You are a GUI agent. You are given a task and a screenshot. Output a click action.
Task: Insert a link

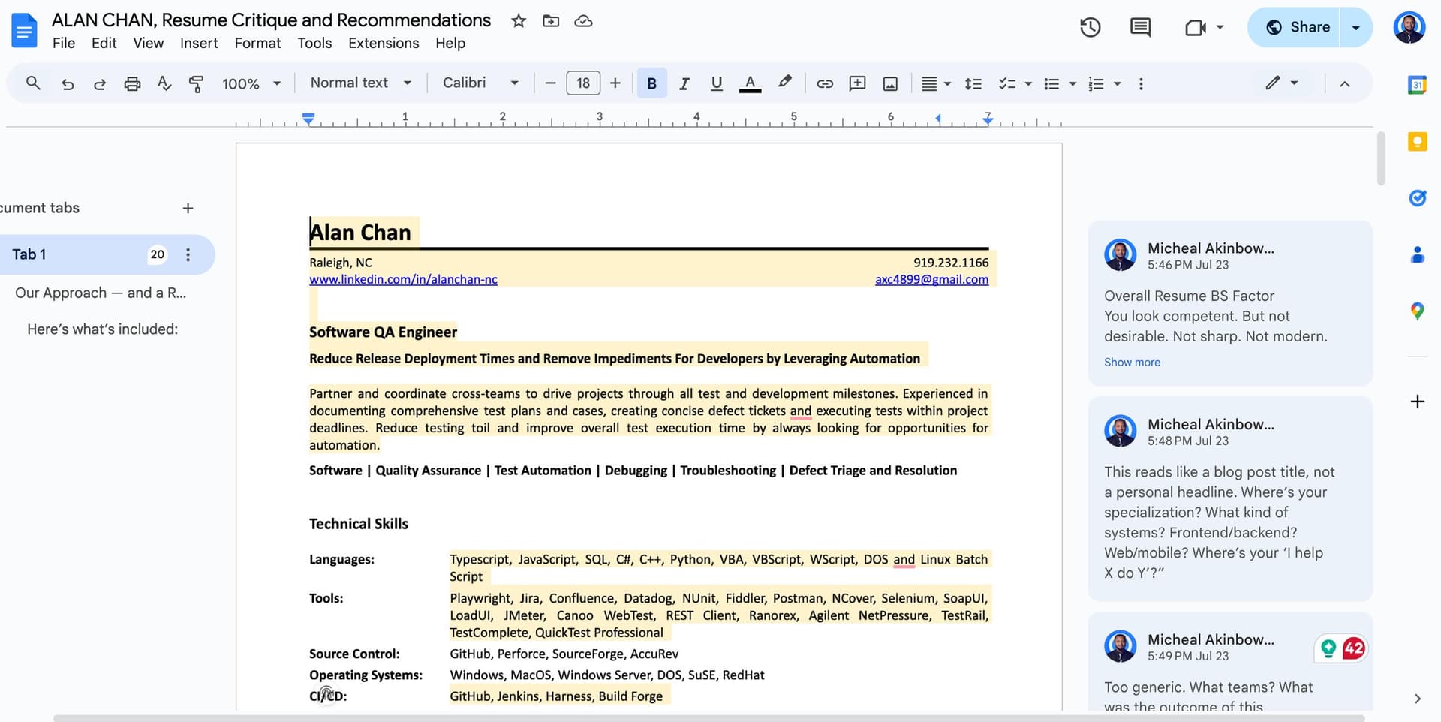pyautogui.click(x=825, y=83)
